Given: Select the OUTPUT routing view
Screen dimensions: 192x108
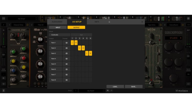Looking at the screenshot, I should click(76, 27).
